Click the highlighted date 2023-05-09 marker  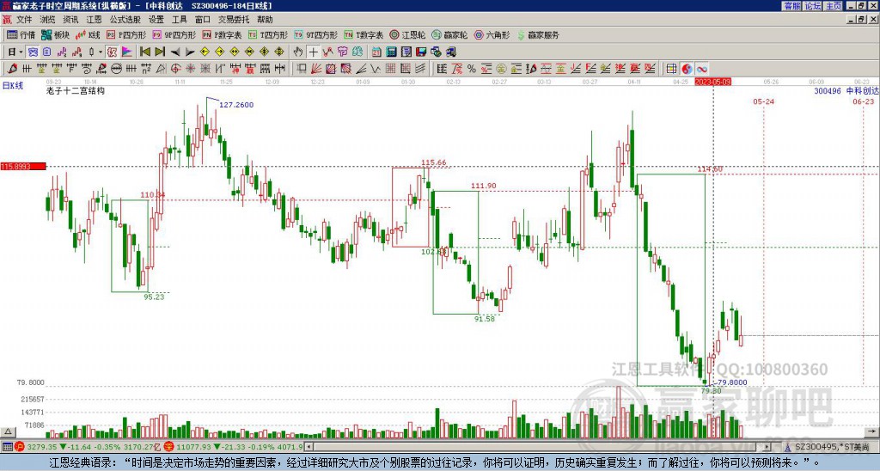(x=712, y=82)
